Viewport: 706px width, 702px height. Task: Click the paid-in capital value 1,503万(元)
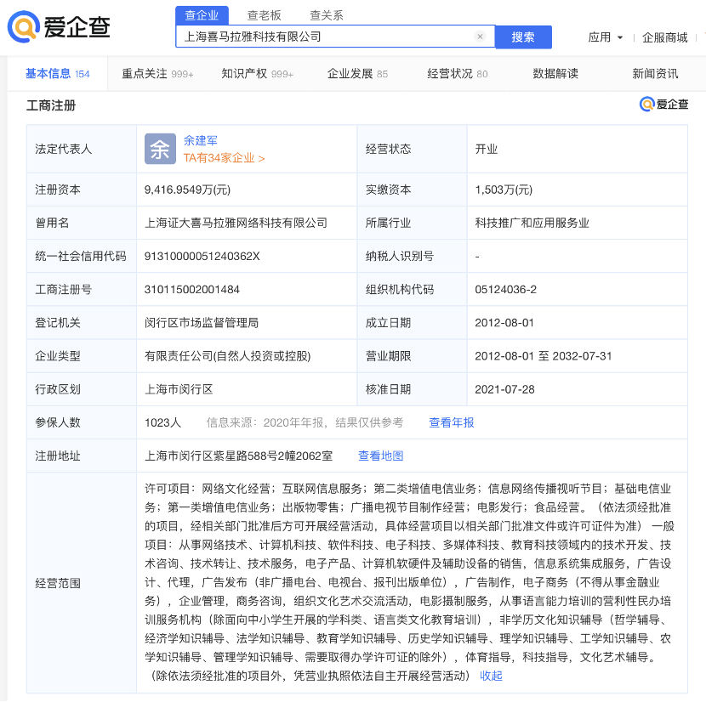point(504,190)
